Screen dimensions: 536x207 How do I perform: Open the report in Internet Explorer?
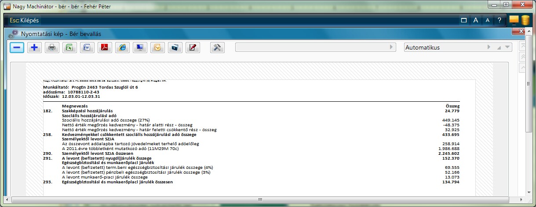pos(122,47)
